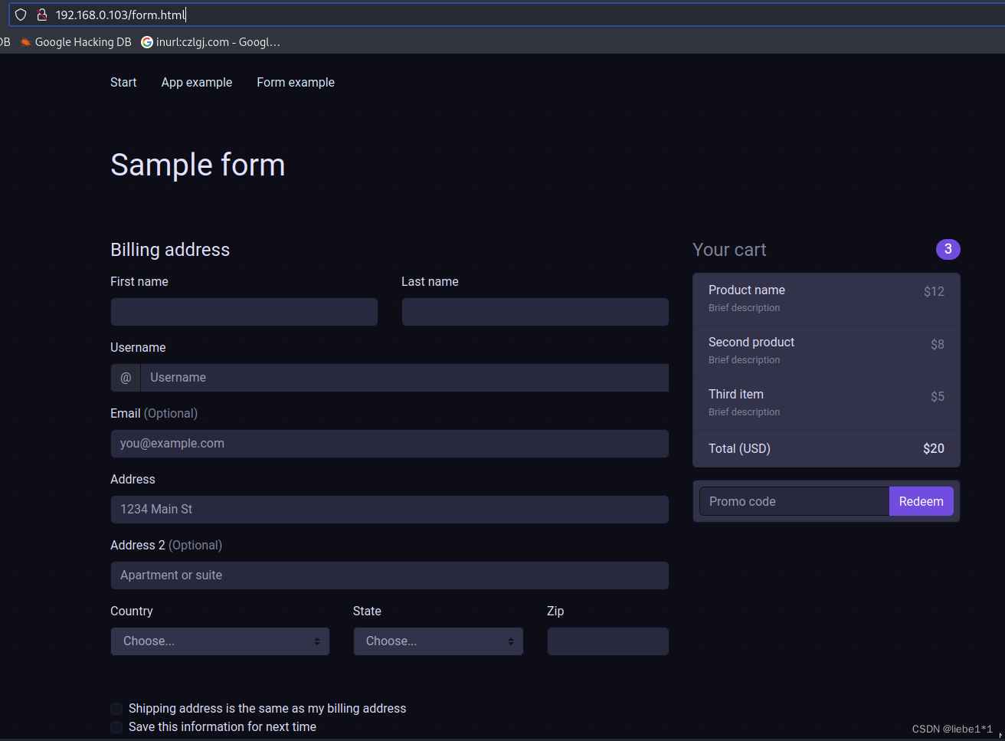Click the insecure connection padlock icon
Screen dimensions: 1005x741
[42, 15]
